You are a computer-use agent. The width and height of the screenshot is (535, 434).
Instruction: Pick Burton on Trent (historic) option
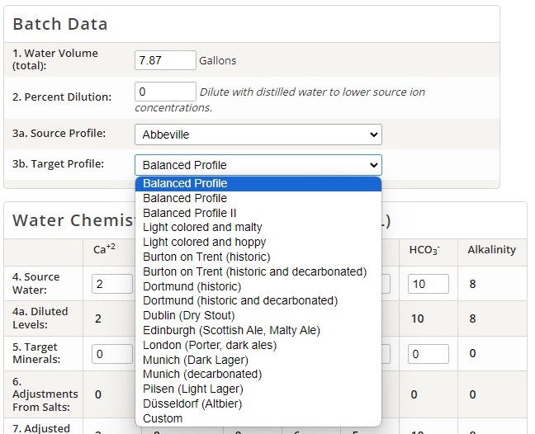(x=206, y=257)
